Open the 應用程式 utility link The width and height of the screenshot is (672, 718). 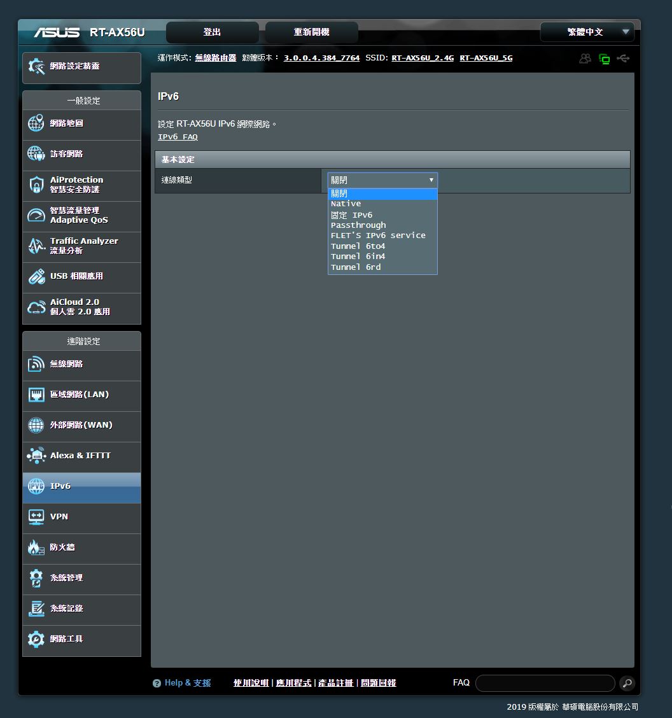click(293, 683)
